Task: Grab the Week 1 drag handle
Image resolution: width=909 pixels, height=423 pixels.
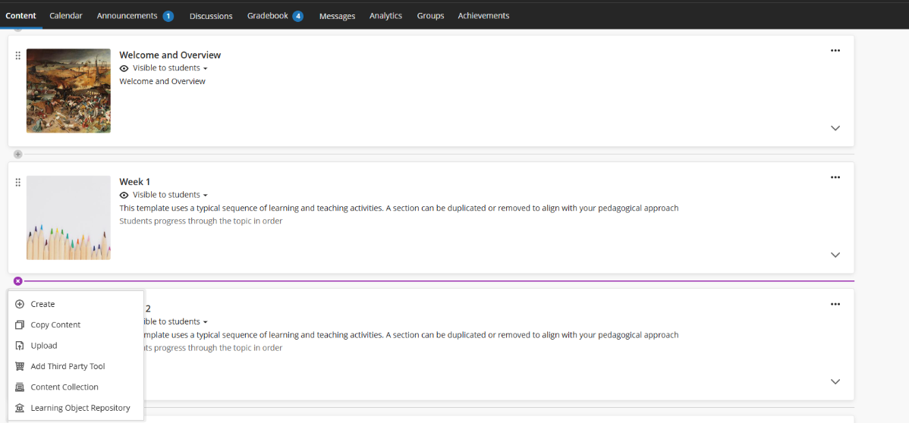Action: tap(18, 183)
